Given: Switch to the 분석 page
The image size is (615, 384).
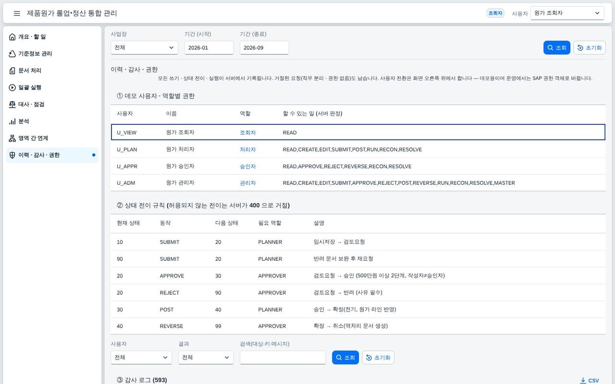Looking at the screenshot, I should [52, 121].
